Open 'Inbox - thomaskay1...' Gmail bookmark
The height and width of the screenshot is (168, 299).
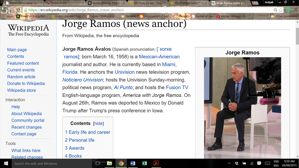pyautogui.click(x=102, y=16)
